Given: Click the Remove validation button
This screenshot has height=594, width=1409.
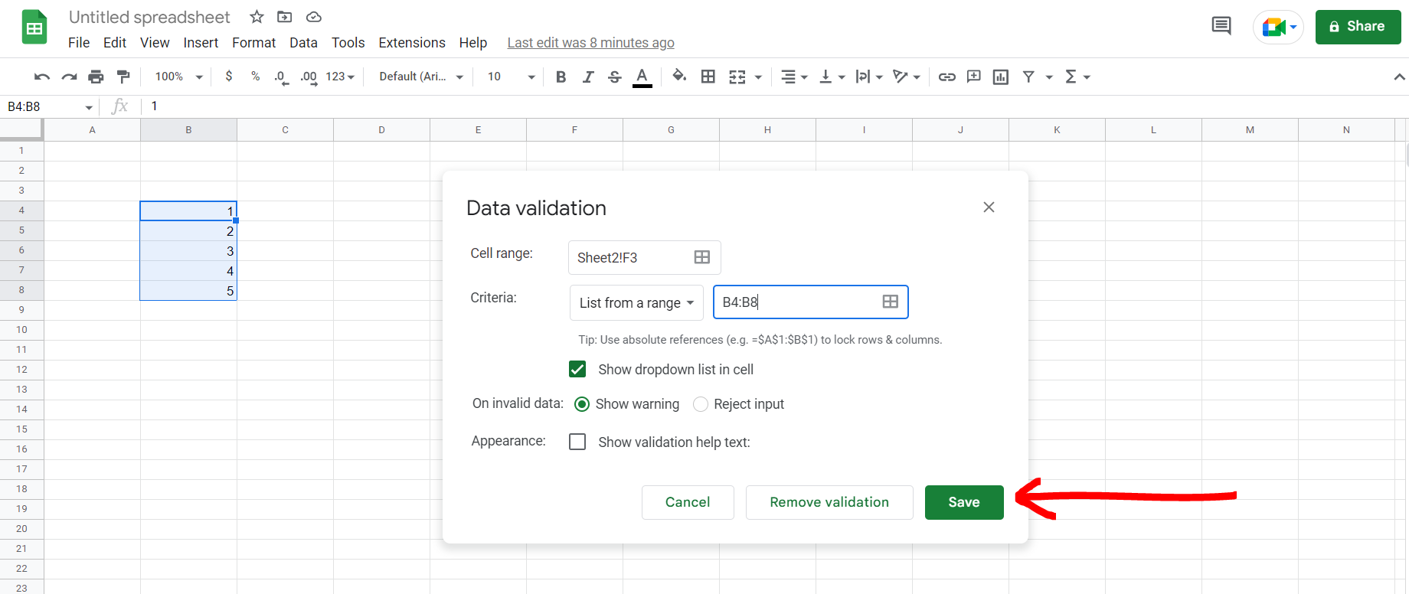Looking at the screenshot, I should [829, 502].
